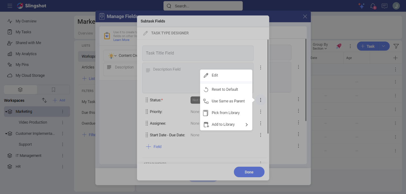Choose Reset to Default
The image size is (406, 194).
(x=226, y=90)
